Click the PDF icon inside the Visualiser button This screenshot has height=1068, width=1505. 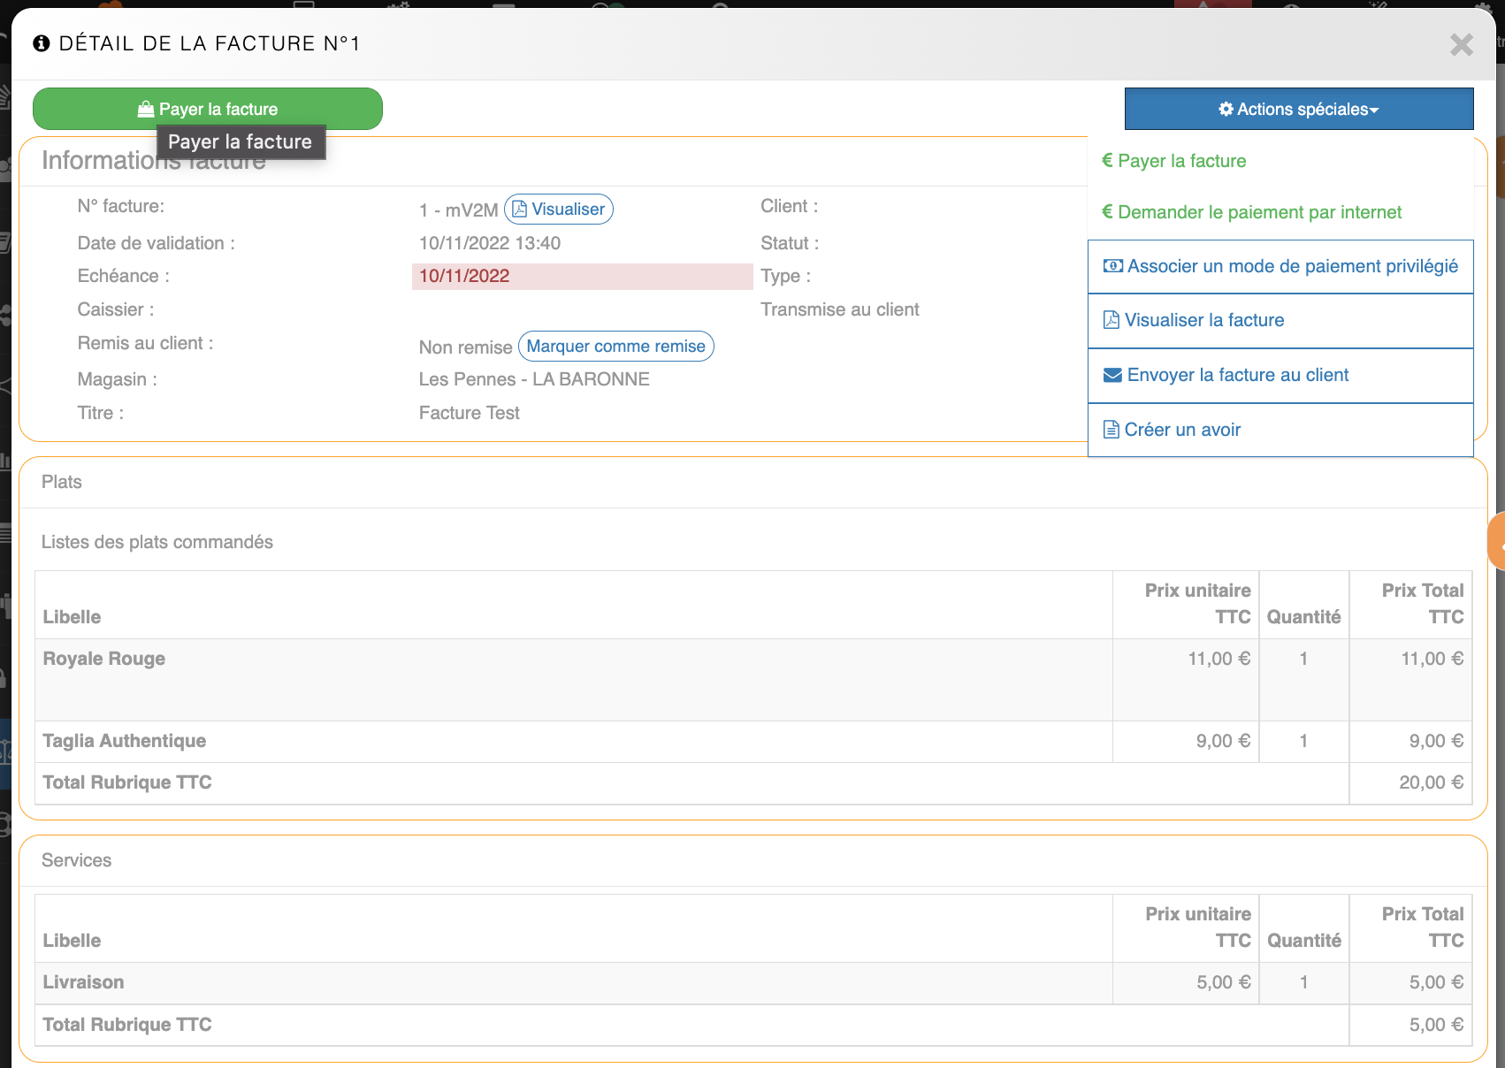520,210
